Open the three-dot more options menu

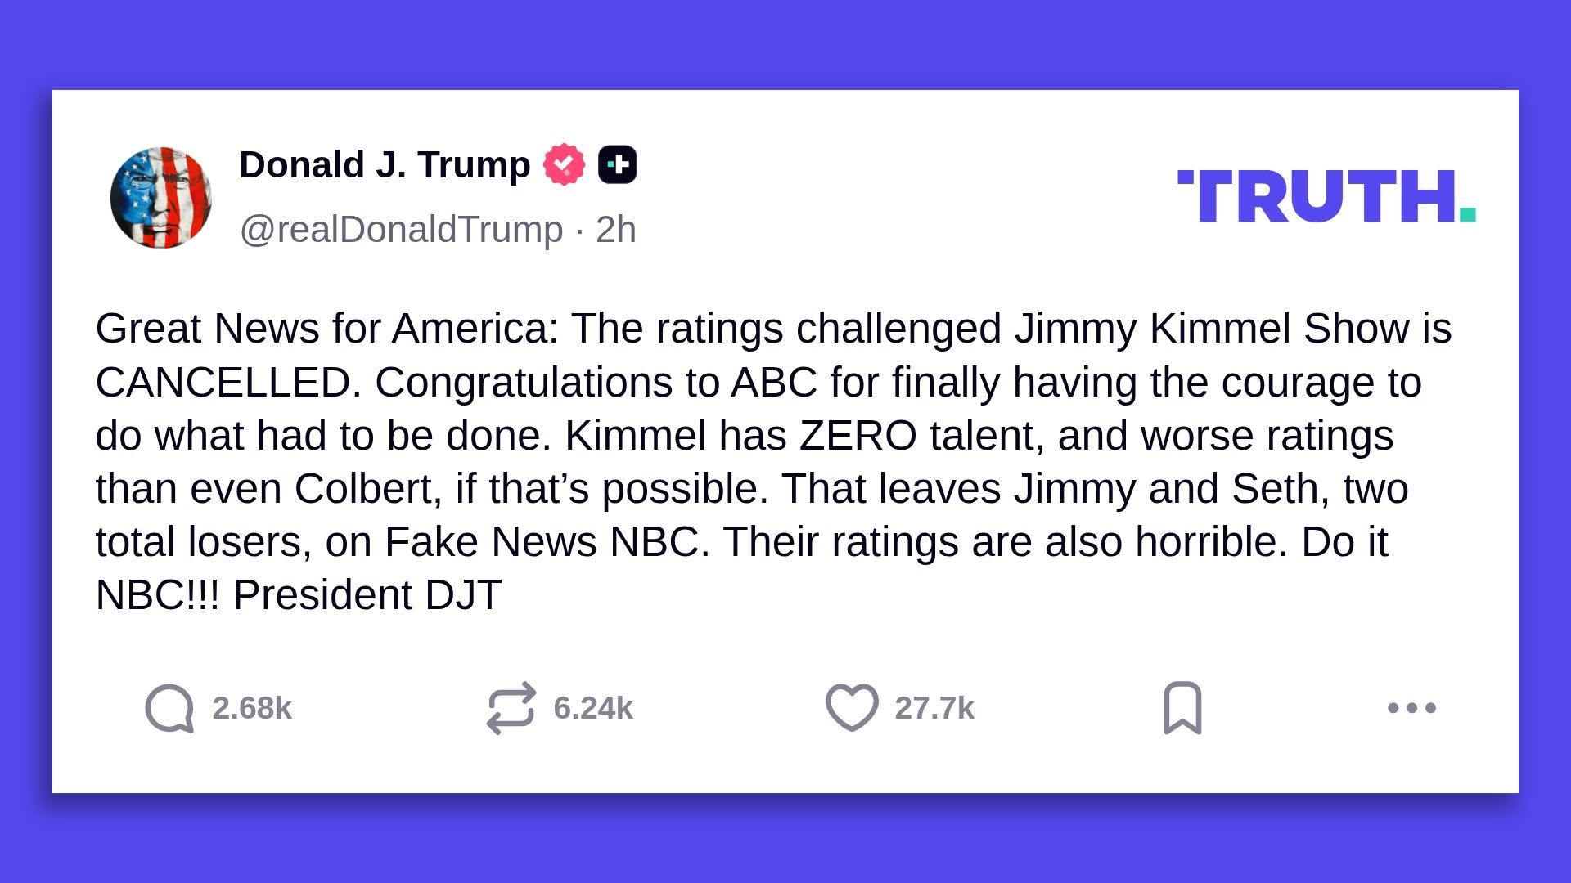pyautogui.click(x=1409, y=708)
